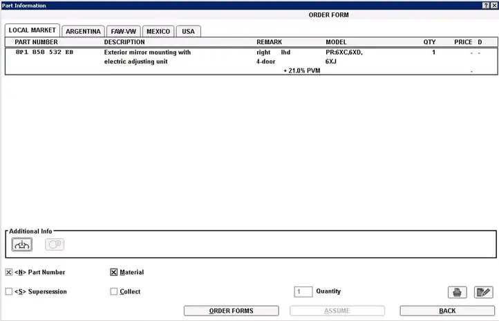Click the '+ 21.0% PVM' text

point(302,70)
